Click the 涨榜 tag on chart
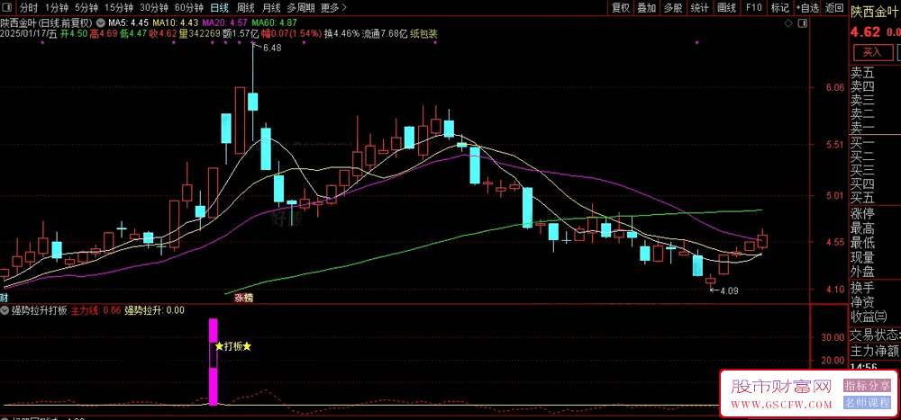 243,298
